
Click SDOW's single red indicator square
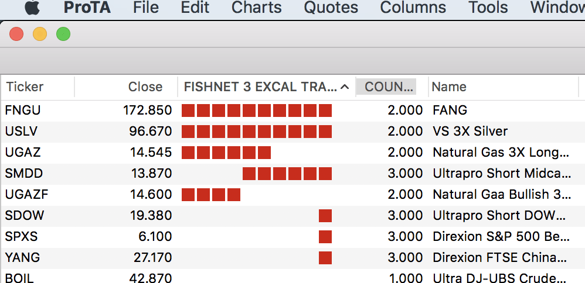325,216
